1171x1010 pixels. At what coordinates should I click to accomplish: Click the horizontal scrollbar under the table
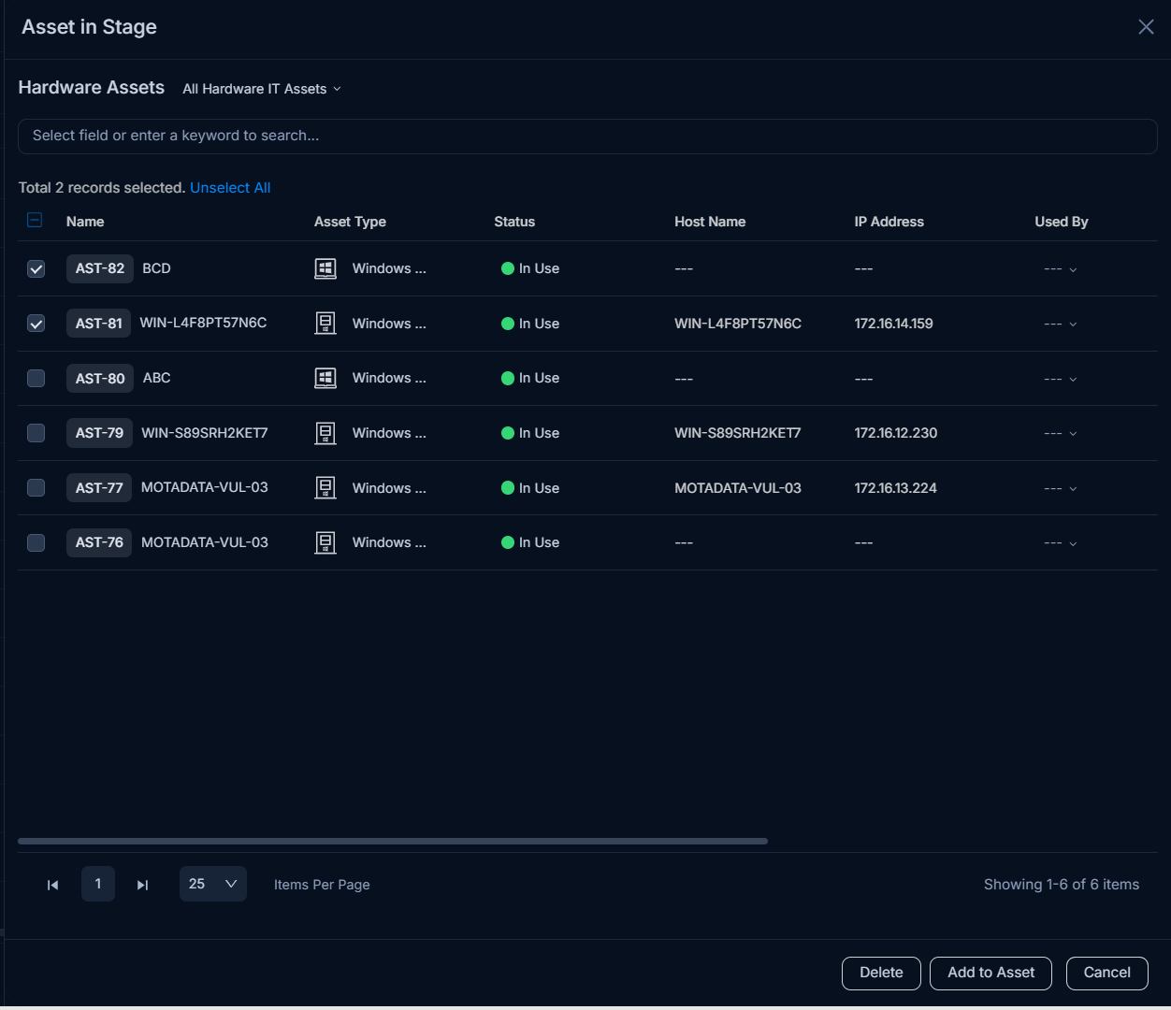pyautogui.click(x=393, y=841)
